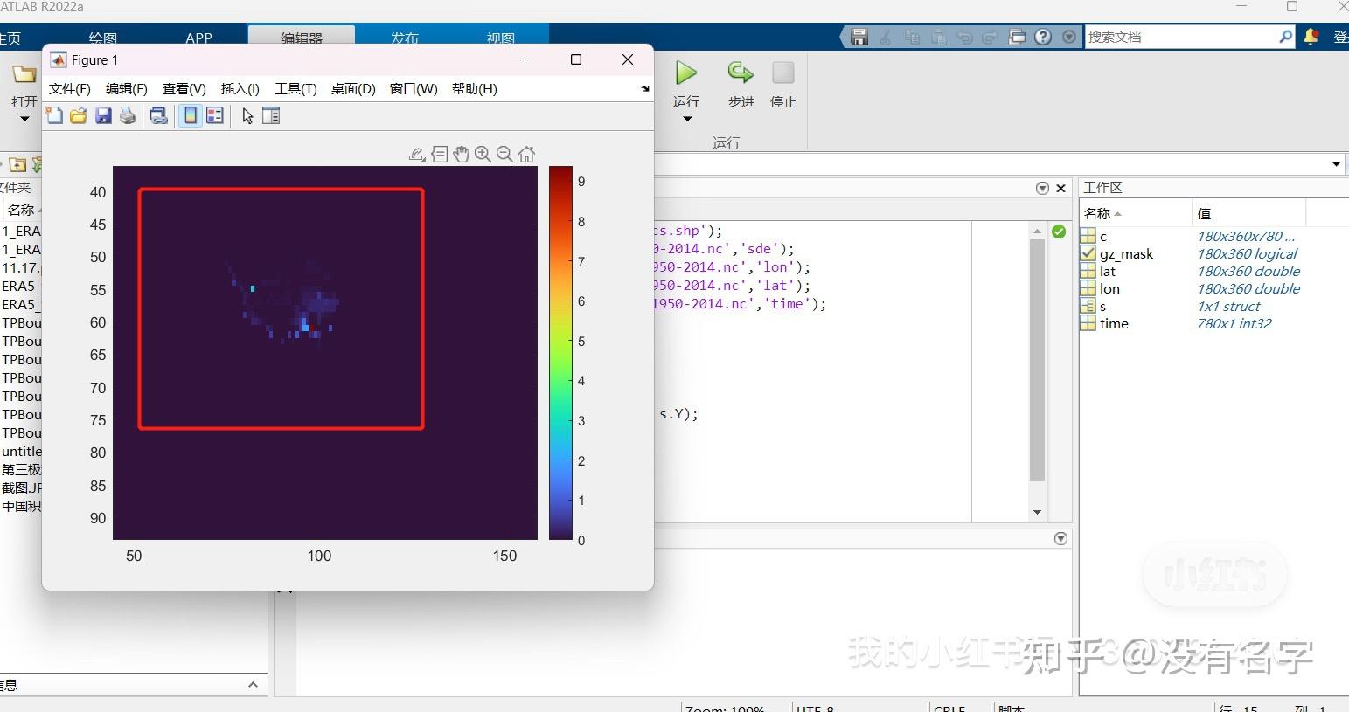1349x712 pixels.
Task: Expand the dropdown arrow below Run (运行)
Action: tap(687, 119)
